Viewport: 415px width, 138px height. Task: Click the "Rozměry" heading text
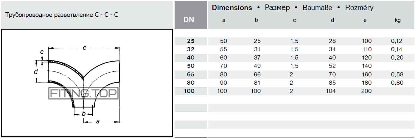coord(359,8)
